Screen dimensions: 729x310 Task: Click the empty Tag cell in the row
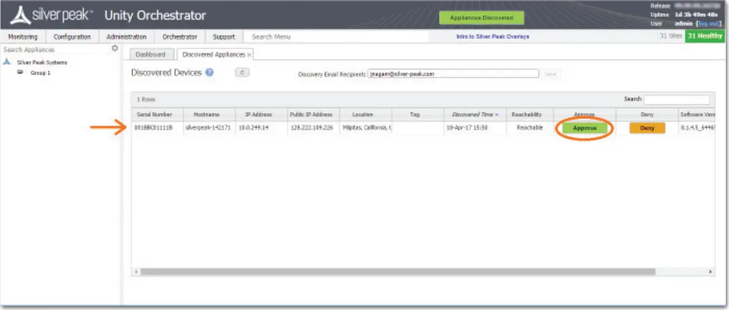[x=418, y=128]
